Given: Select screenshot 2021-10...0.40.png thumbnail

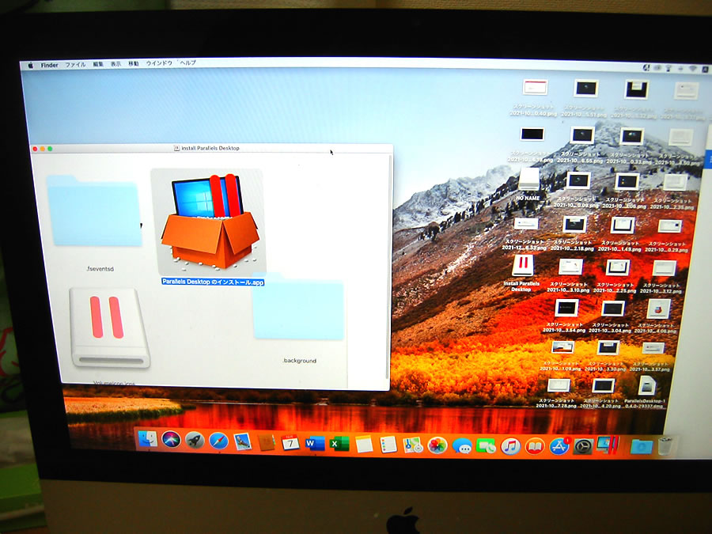Looking at the screenshot, I should click(x=535, y=87).
